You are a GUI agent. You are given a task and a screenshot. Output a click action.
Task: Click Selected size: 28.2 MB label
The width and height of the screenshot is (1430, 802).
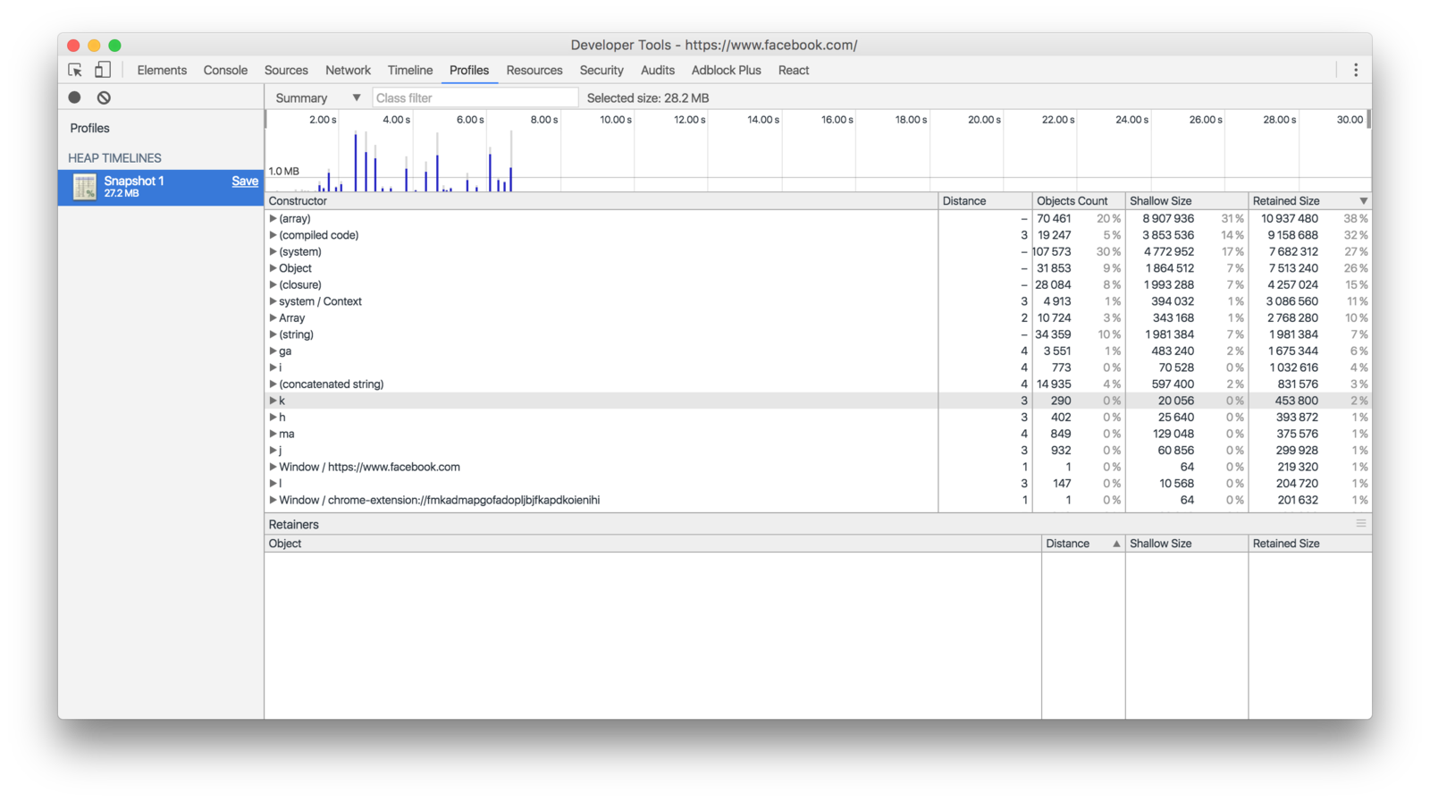pos(648,98)
